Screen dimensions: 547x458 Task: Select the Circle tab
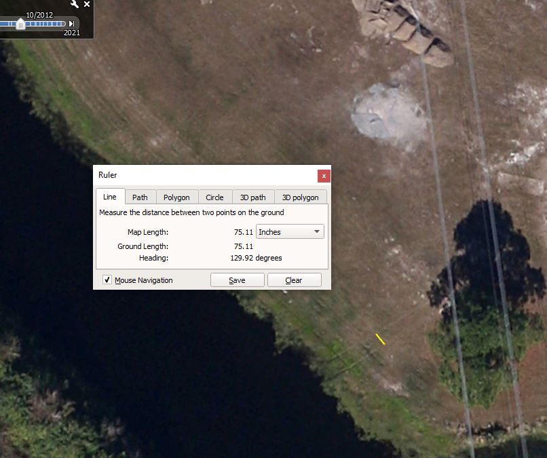[214, 197]
